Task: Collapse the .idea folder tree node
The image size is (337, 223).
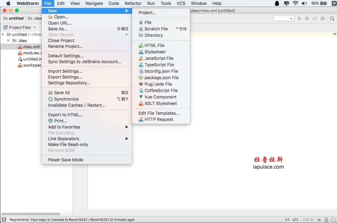Action: click(x=8, y=41)
